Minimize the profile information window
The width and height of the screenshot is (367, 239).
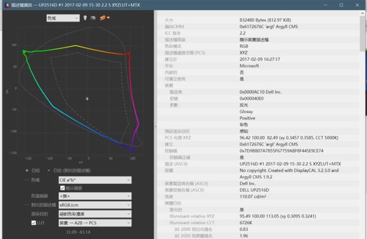coord(325,5)
